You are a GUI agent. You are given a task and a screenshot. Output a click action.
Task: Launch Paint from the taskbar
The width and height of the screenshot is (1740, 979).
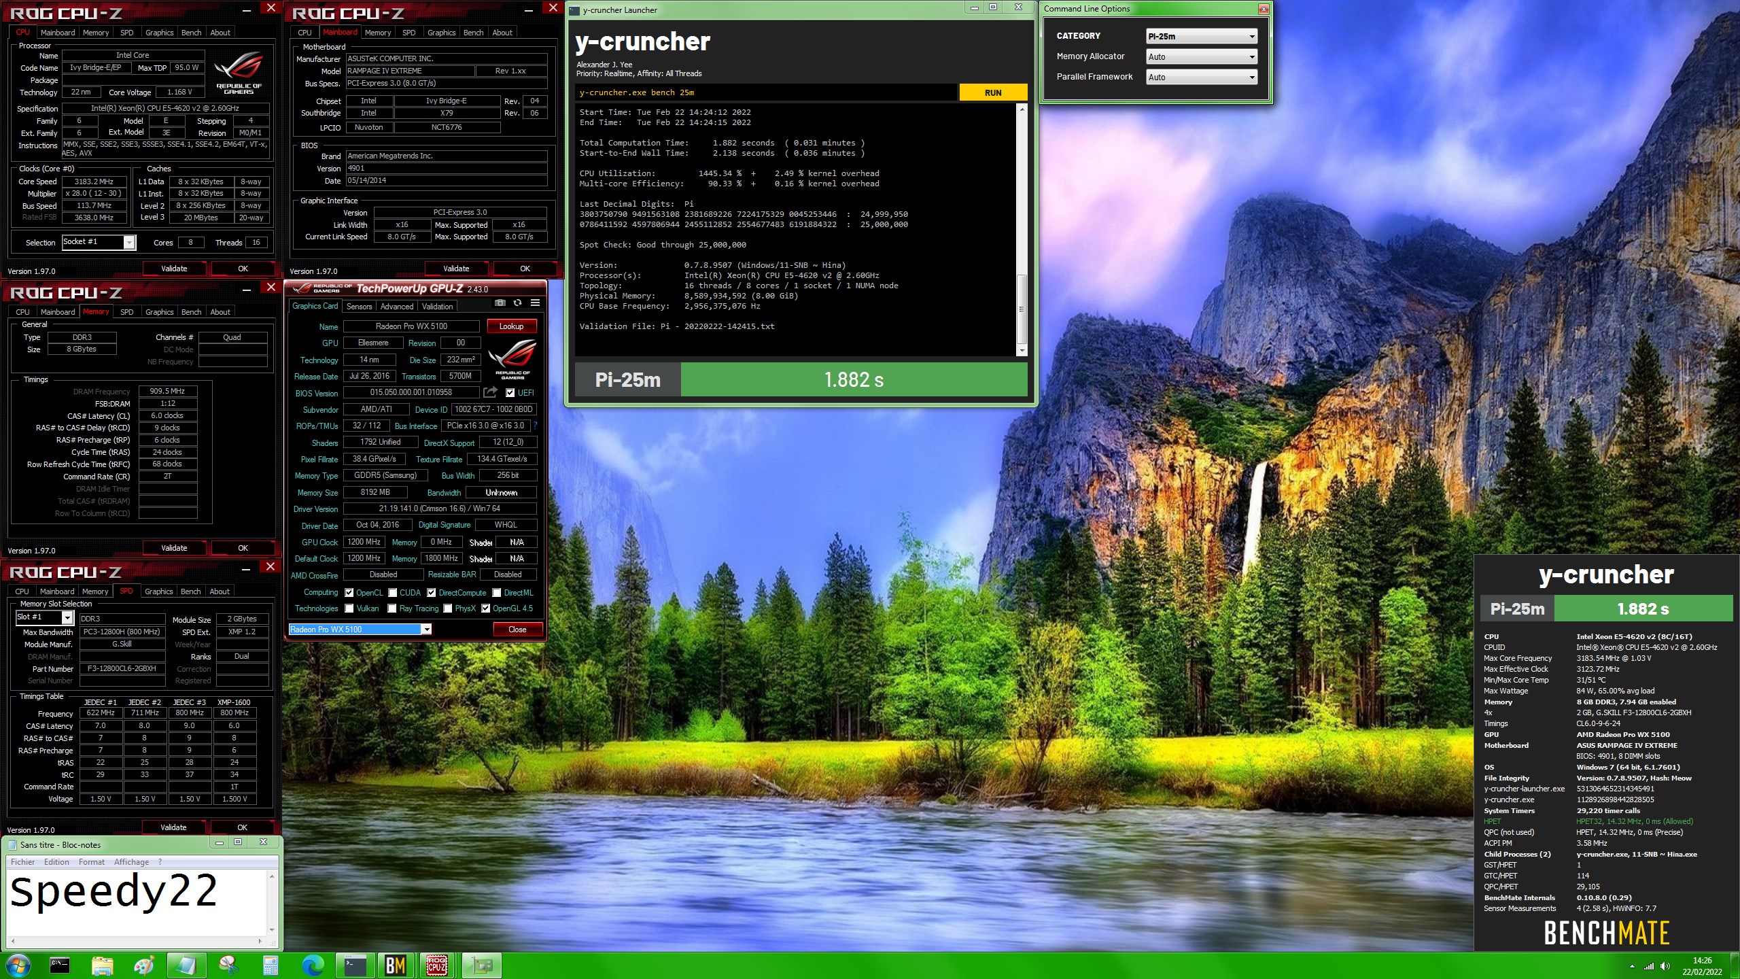pos(144,965)
